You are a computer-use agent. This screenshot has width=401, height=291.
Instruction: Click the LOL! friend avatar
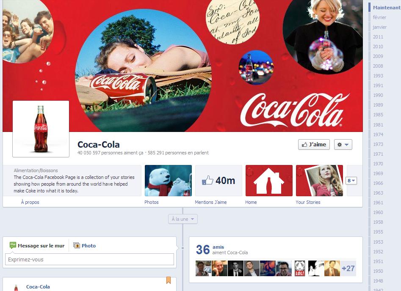point(300,269)
